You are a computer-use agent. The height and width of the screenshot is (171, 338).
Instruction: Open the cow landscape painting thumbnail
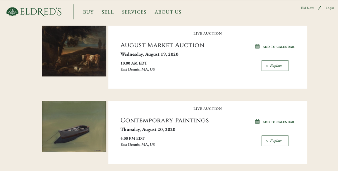(x=74, y=51)
